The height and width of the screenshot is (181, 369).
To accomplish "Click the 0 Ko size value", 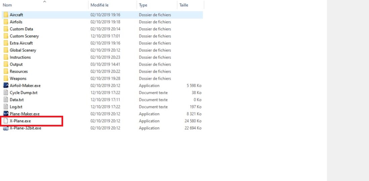I will point(198,100).
